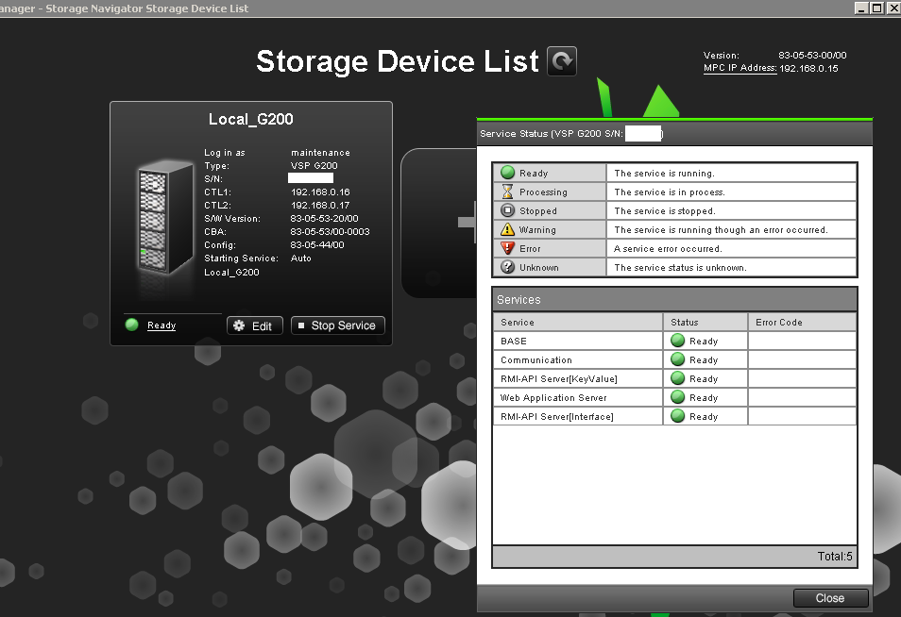Viewport: 901px width, 617px height.
Task: Click the Services panel header
Action: click(674, 300)
